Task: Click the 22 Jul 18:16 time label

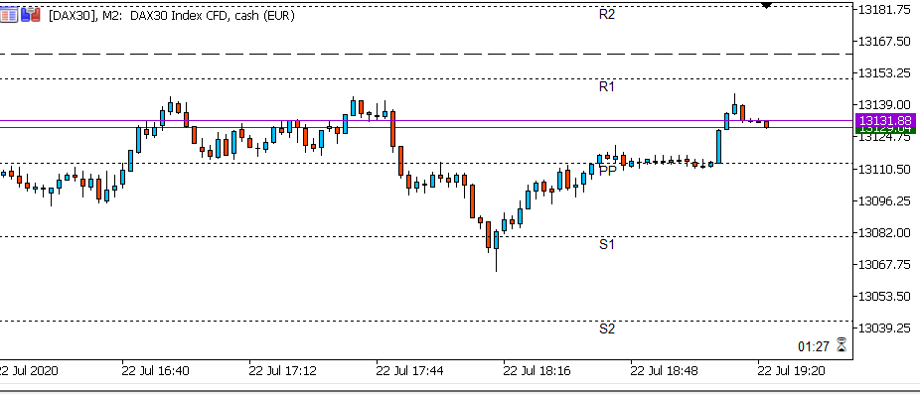Action: pos(537,371)
